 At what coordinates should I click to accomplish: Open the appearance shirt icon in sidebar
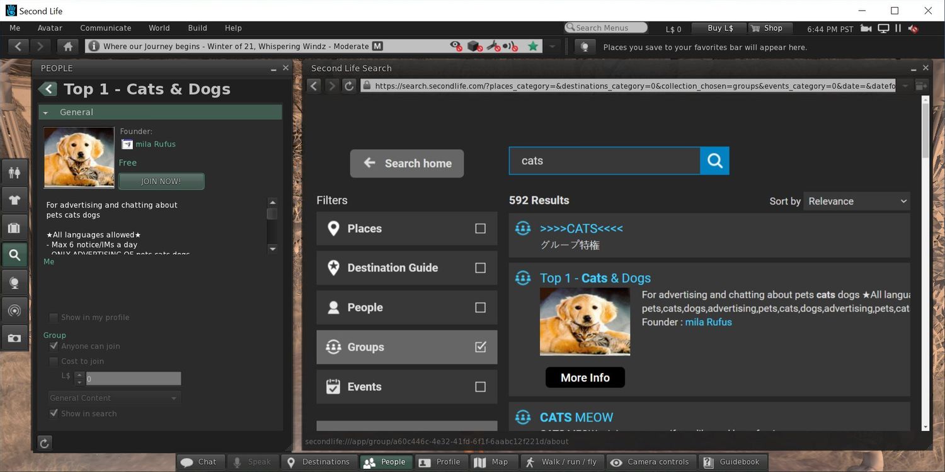[14, 200]
